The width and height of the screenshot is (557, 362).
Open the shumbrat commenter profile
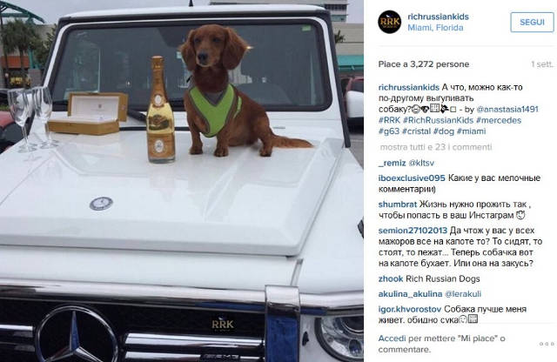coord(398,204)
